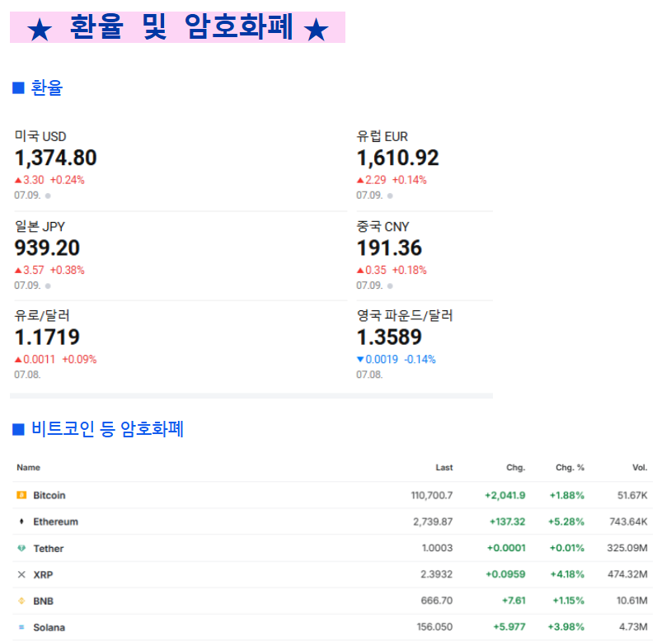Screen dimensions: 657x642
Task: Sort by the Name column header
Action: (x=29, y=468)
